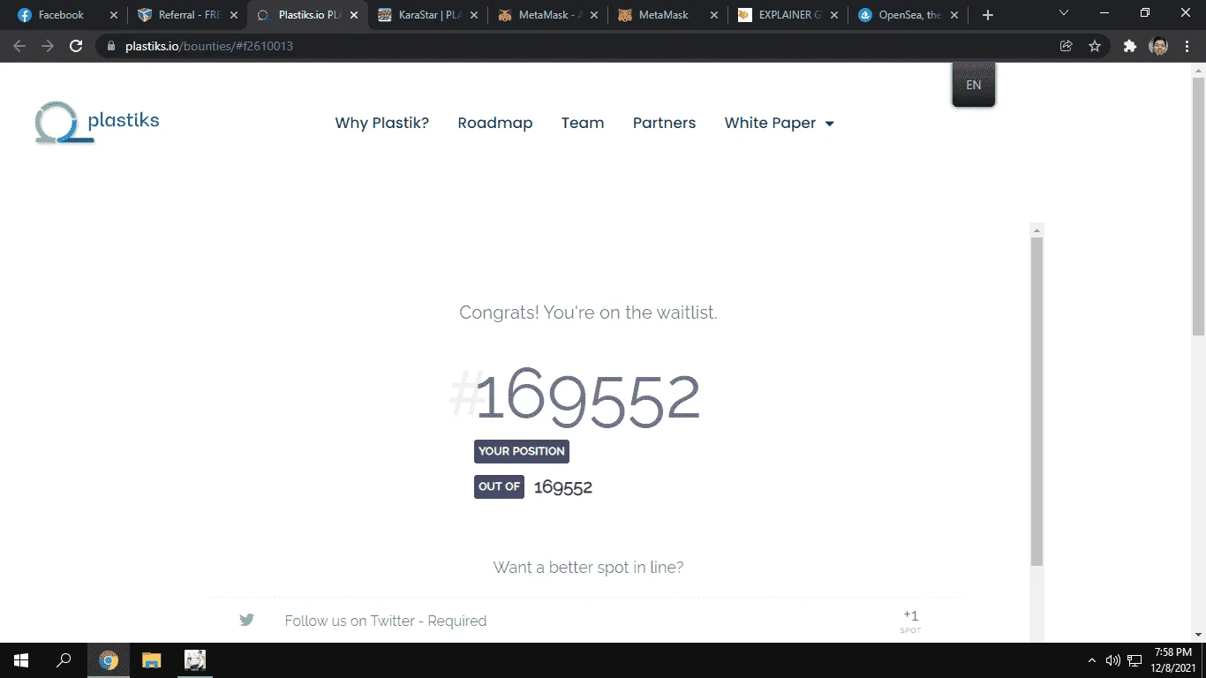Click the OUT OF badge
1206x678 pixels.
point(499,486)
